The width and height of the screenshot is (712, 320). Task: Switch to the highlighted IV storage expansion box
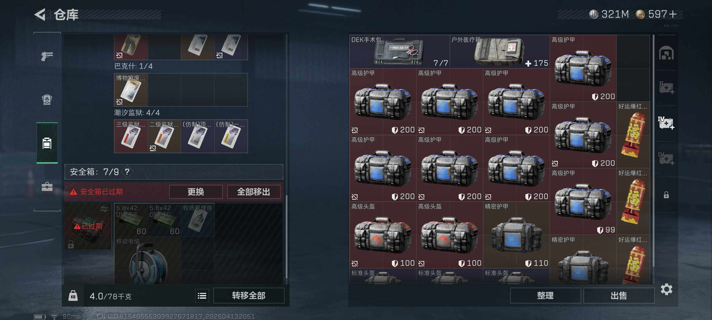pyautogui.click(x=666, y=123)
